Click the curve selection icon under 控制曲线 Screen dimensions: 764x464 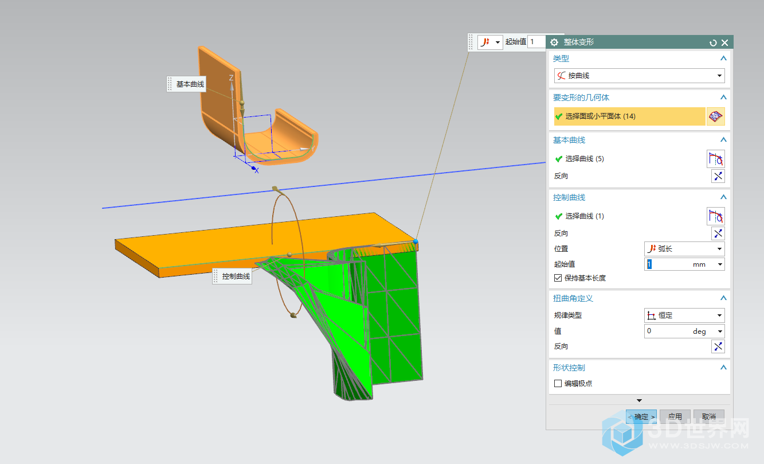point(716,216)
